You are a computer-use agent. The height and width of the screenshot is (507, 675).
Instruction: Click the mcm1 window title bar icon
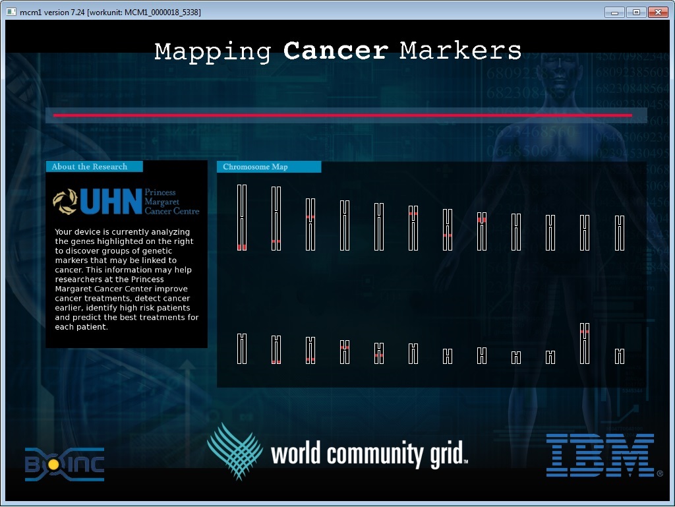[x=11, y=12]
